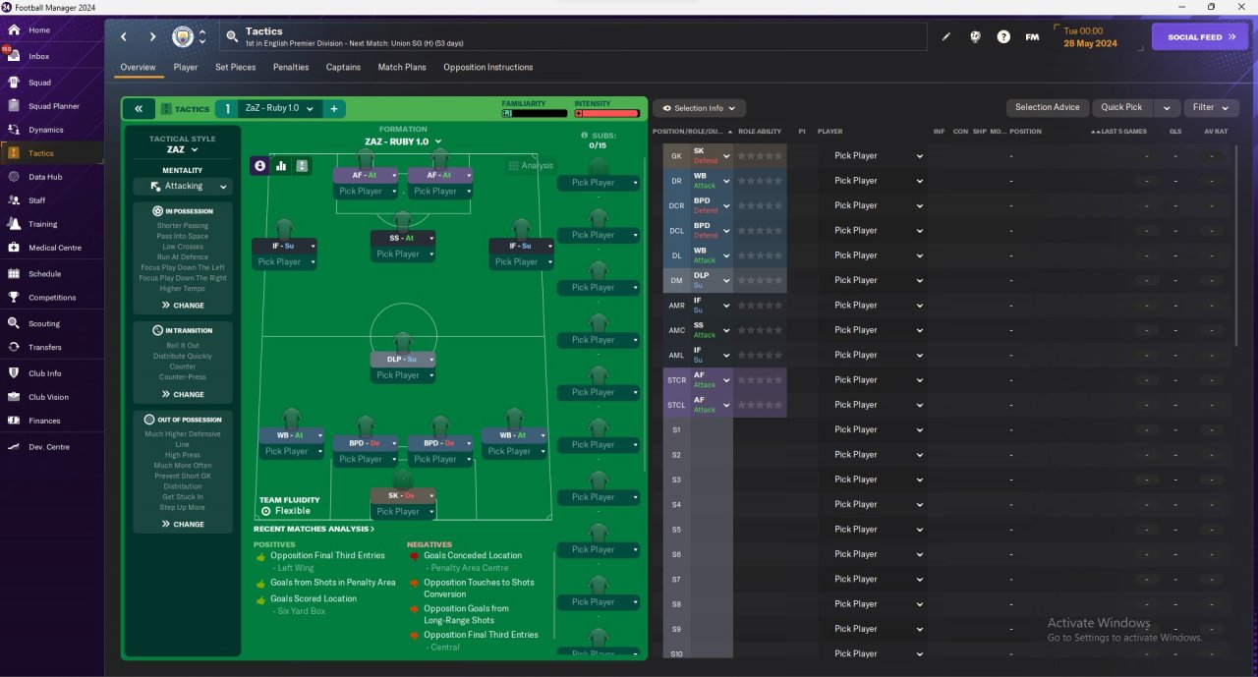The height and width of the screenshot is (677, 1258).
Task: Open the FM menu icon
Action: tap(1032, 37)
